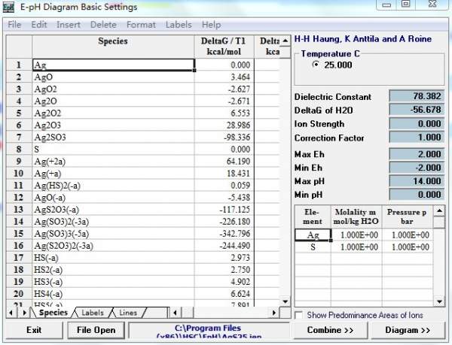
Task: Click the Molality m column header
Action: click(x=356, y=216)
